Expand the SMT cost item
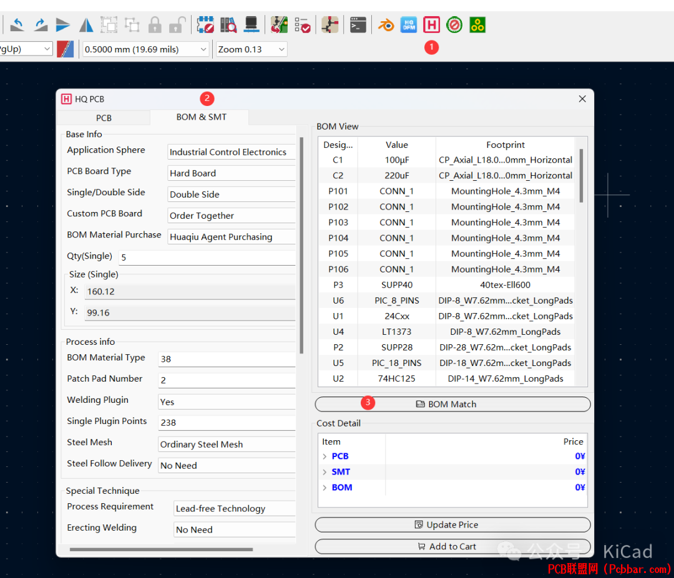Image resolution: width=674 pixels, height=578 pixels. pyautogui.click(x=325, y=472)
